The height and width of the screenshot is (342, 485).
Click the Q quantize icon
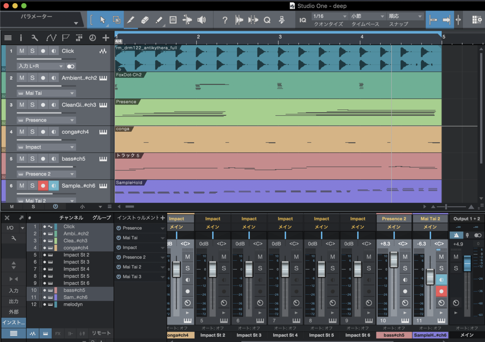click(x=267, y=20)
